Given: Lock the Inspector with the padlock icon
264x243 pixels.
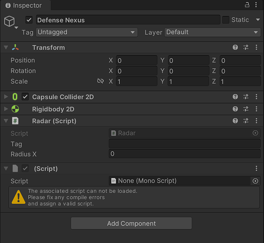Looking at the screenshot, I should [247, 5].
